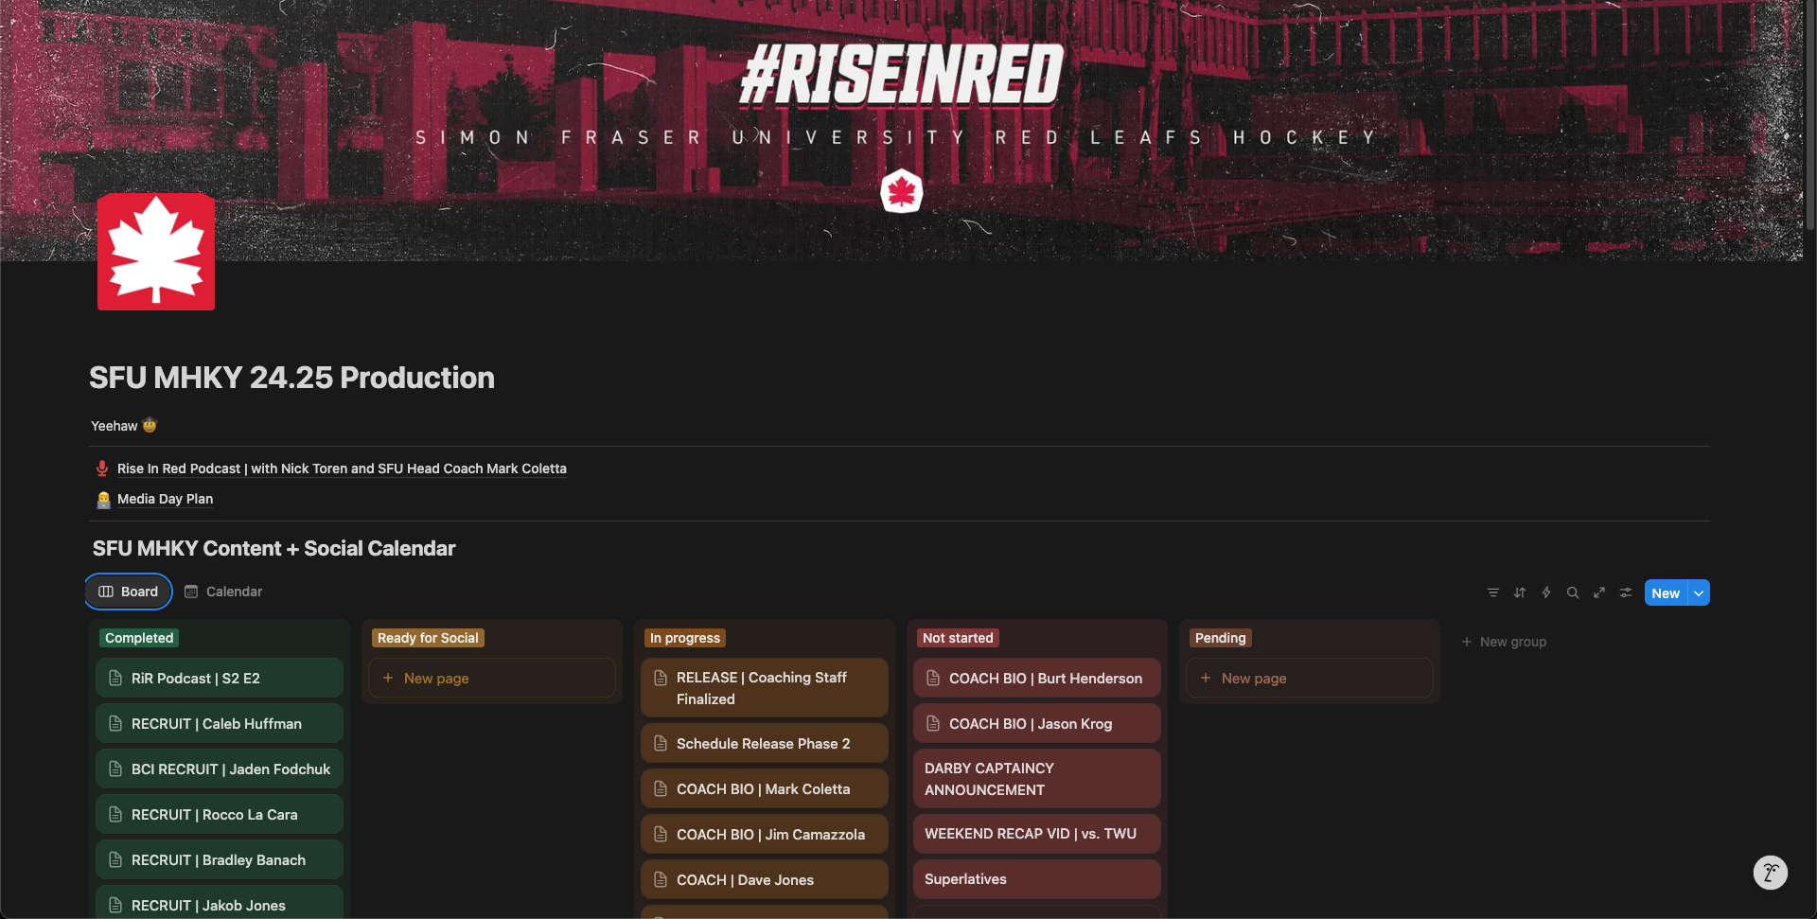Click the filter icon in database toolbar
The height and width of the screenshot is (919, 1817).
point(1493,592)
